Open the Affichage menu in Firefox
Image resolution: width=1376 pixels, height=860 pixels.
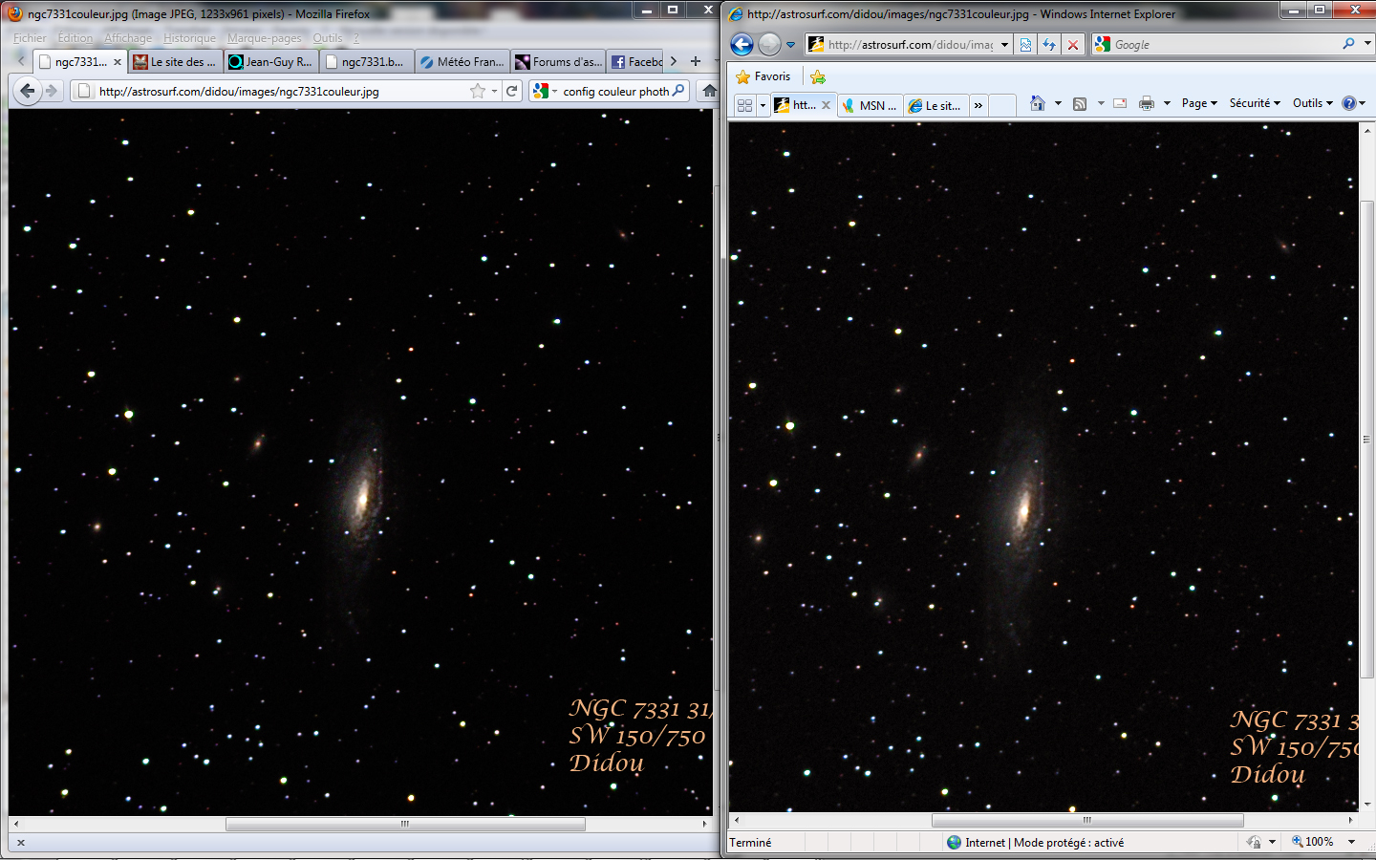pos(128,38)
